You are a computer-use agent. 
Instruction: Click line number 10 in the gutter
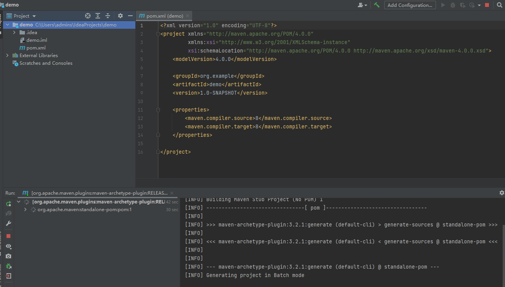[x=140, y=101]
